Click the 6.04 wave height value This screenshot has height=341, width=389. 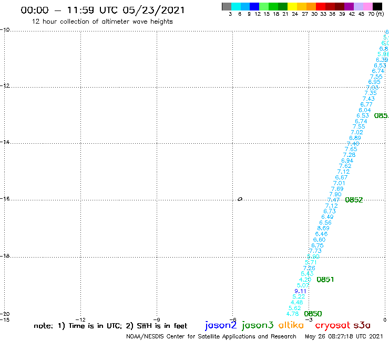[x=365, y=110]
